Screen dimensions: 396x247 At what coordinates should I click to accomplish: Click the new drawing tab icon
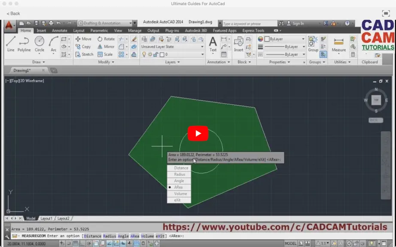pyautogui.click(x=54, y=71)
